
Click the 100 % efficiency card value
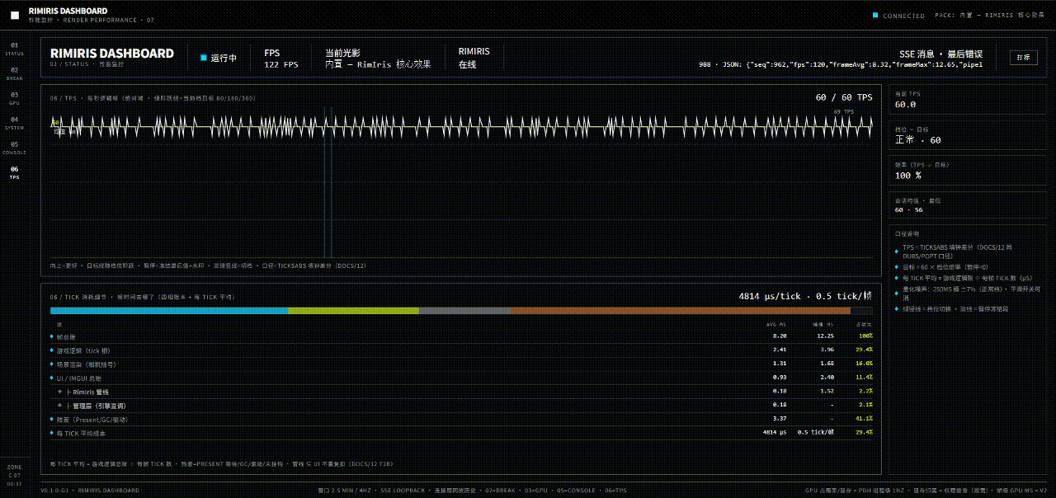[908, 176]
